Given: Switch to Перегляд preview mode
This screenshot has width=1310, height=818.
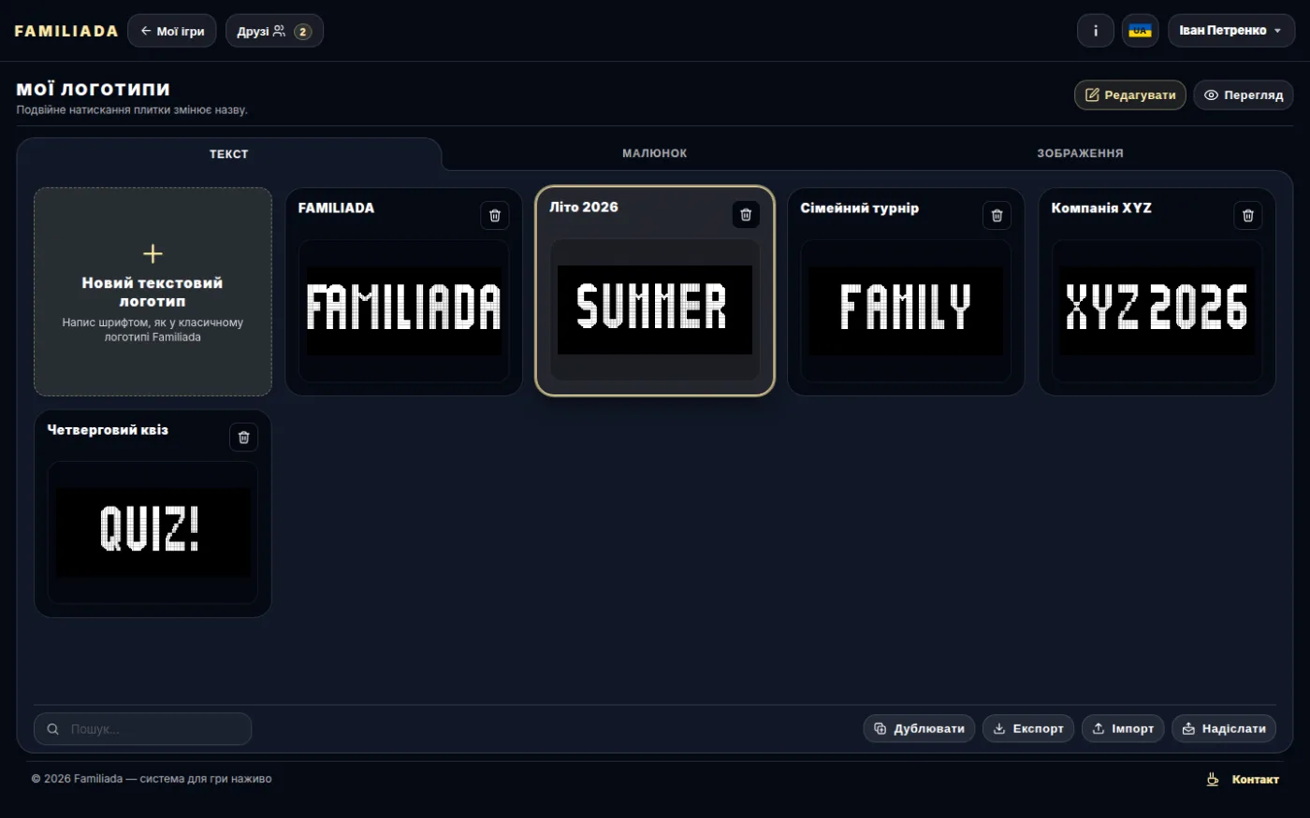Looking at the screenshot, I should tap(1244, 95).
